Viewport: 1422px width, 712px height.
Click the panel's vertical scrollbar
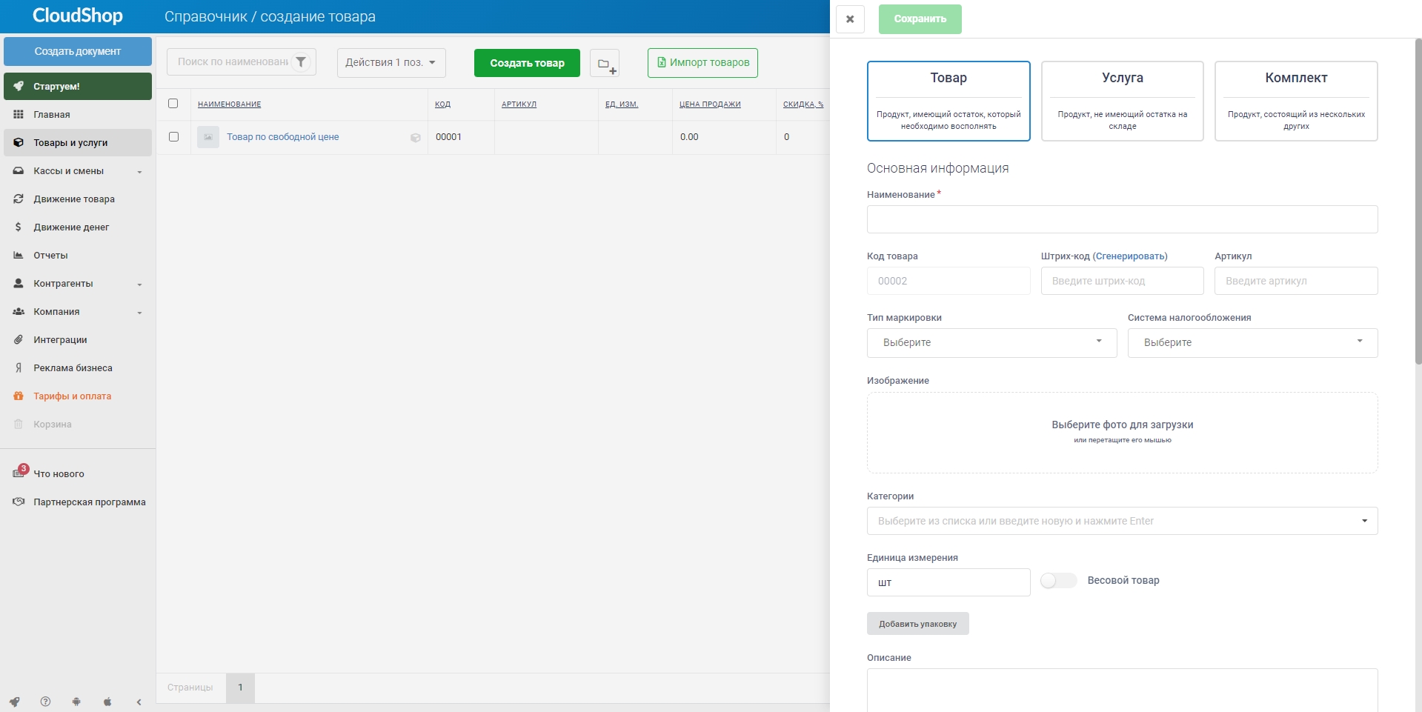[1418, 200]
